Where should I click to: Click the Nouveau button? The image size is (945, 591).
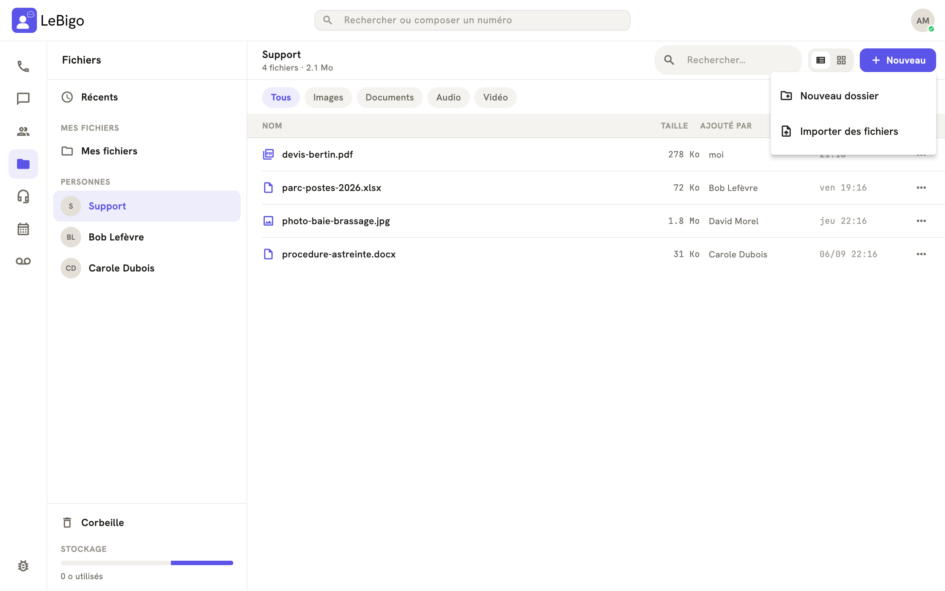pyautogui.click(x=897, y=60)
